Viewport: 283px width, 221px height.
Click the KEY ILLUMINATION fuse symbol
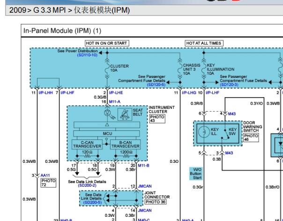click(204, 69)
